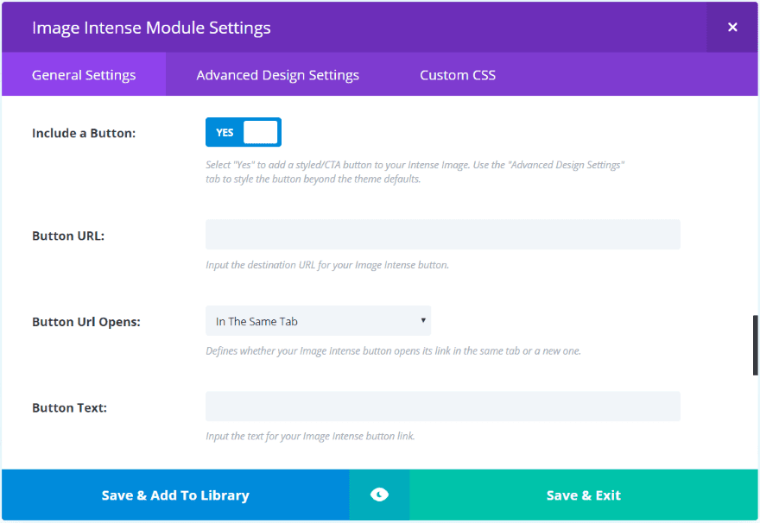Screen dimensions: 760x523
Task: Close the Image Intense Module Settings dialog
Action: coord(732,27)
